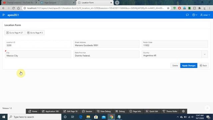Click the site information icon in address bar
The width and height of the screenshot is (213, 120).
pos(25,8)
